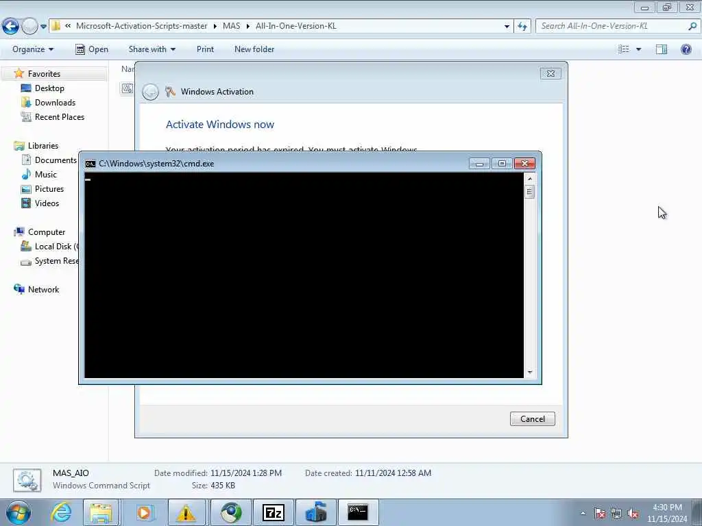The width and height of the screenshot is (702, 526).
Task: Minimize the cmd.exe window
Action: pyautogui.click(x=479, y=164)
